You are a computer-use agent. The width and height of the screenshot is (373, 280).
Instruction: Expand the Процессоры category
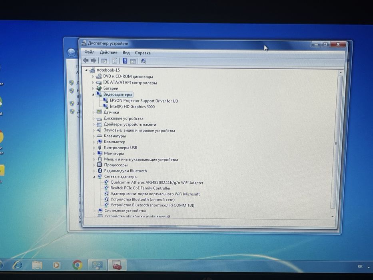[x=94, y=165]
